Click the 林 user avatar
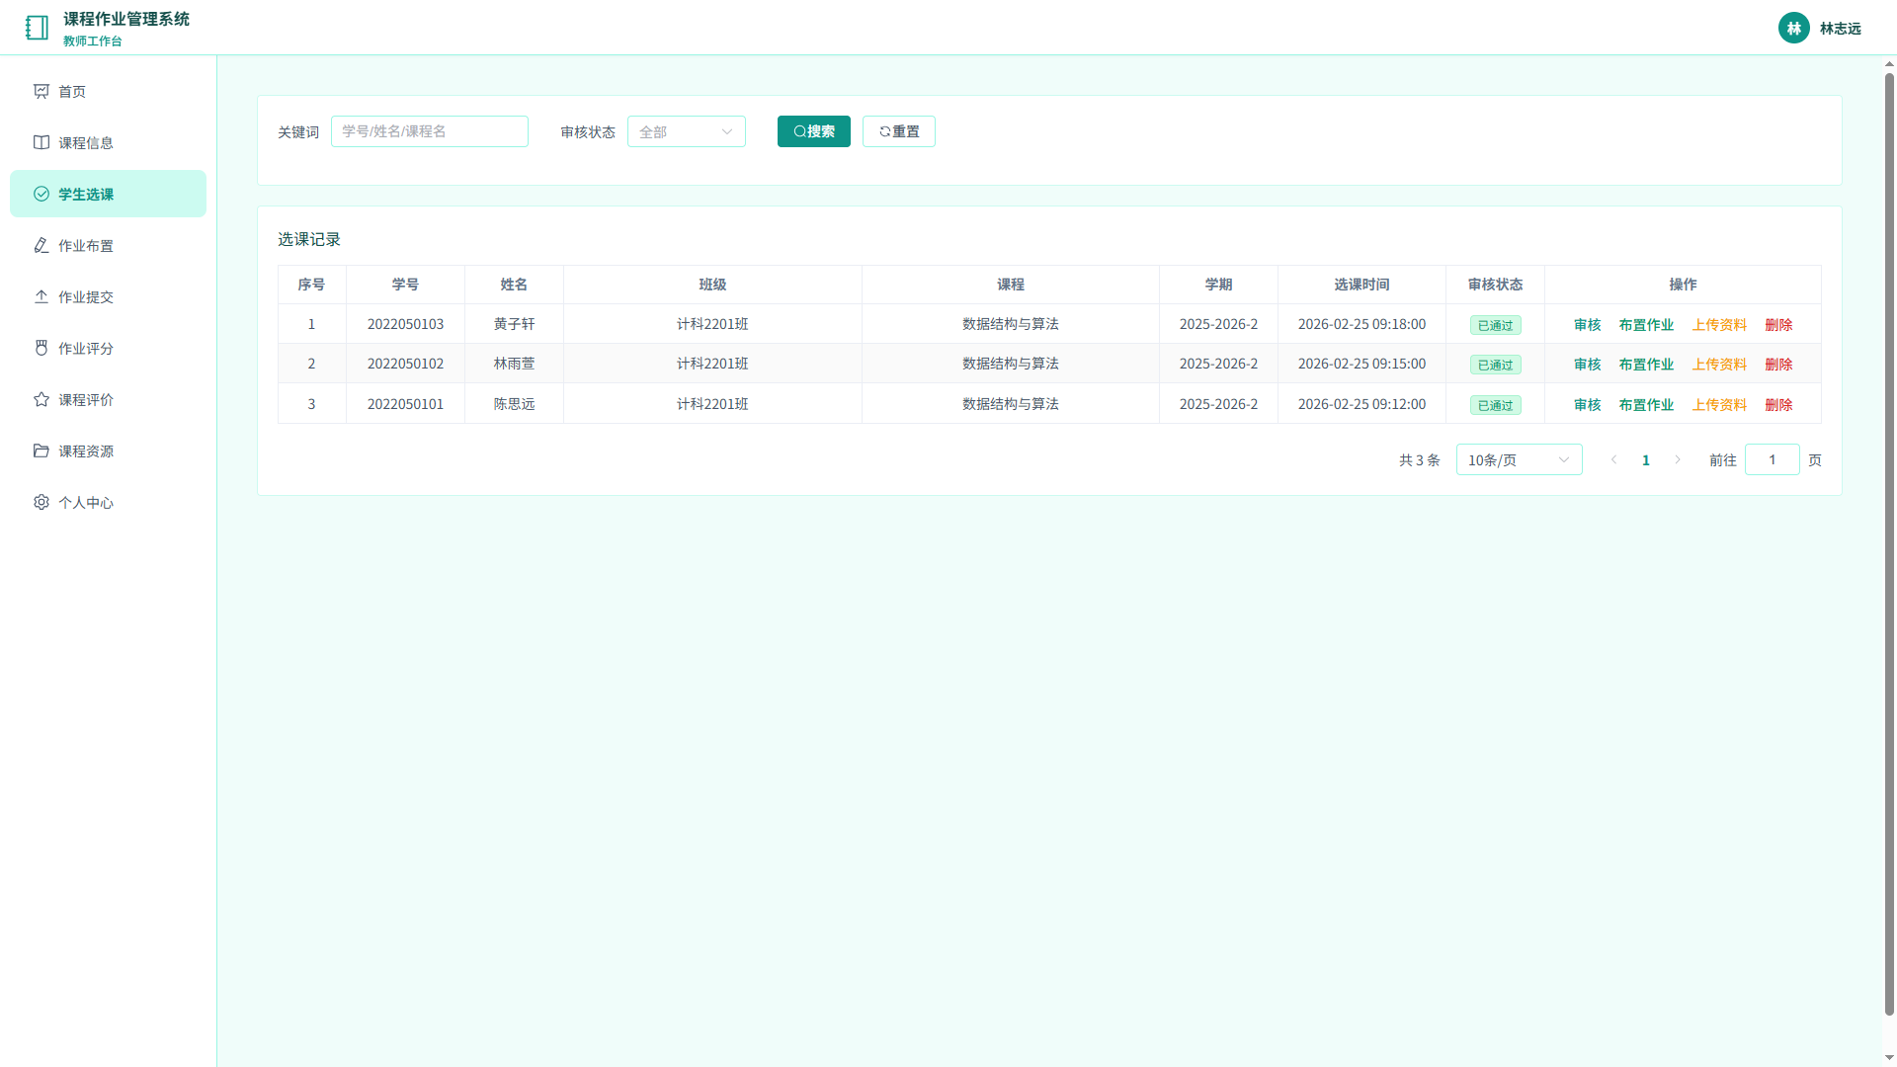 click(x=1793, y=28)
